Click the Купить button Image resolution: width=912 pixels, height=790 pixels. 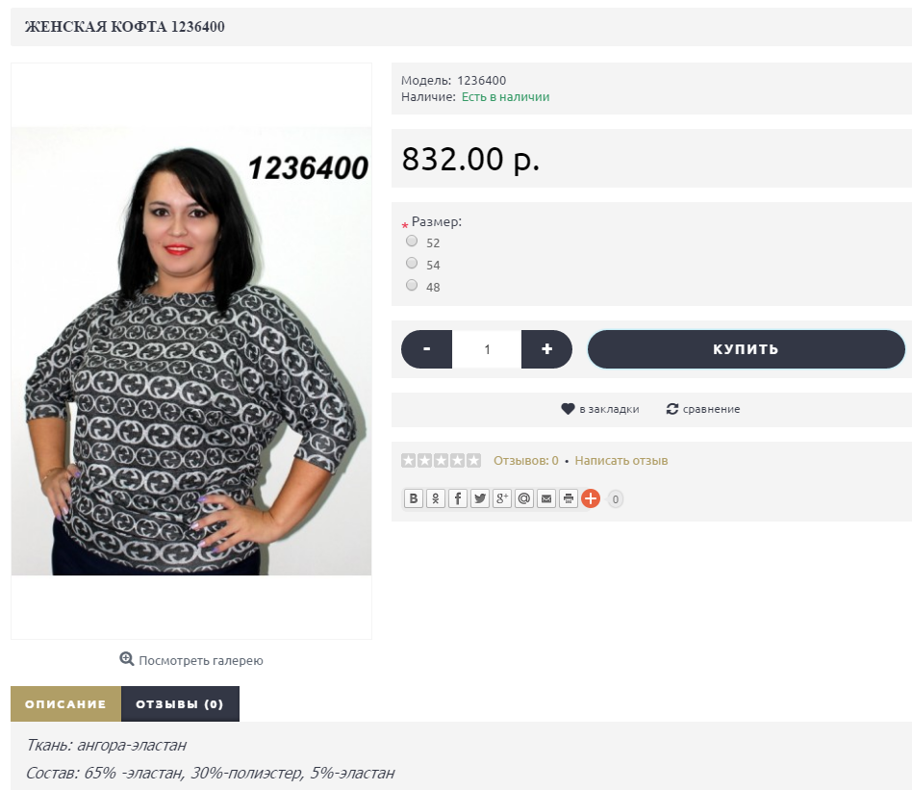(x=747, y=349)
